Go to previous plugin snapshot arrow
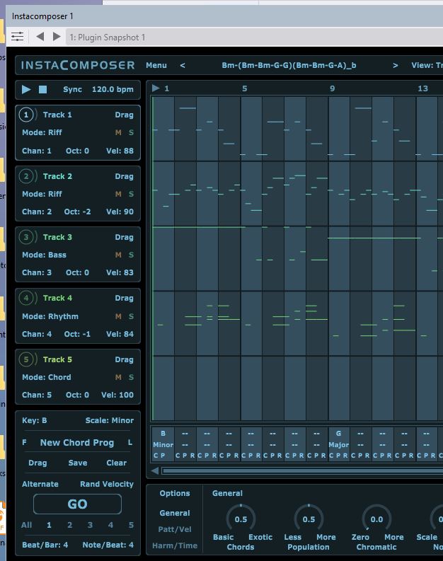The image size is (443, 561). click(x=40, y=37)
